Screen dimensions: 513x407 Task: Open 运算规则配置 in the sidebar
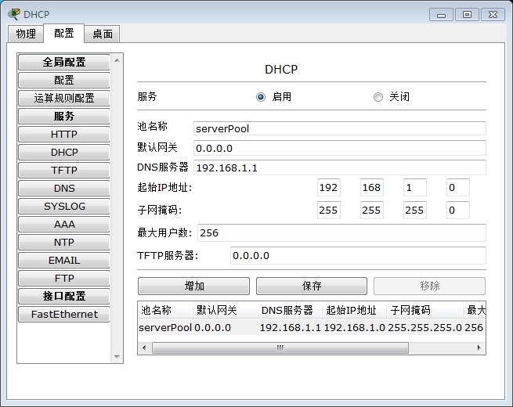coord(64,98)
